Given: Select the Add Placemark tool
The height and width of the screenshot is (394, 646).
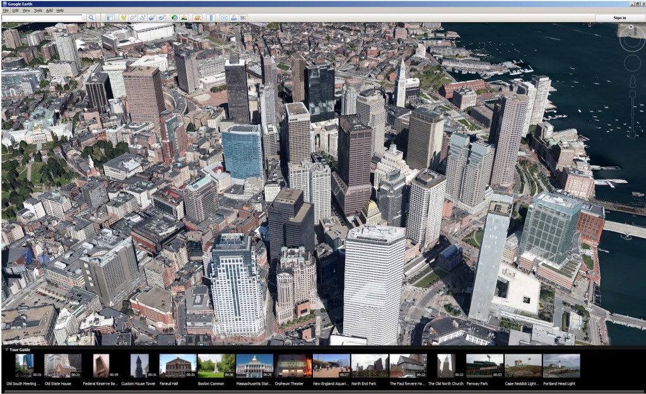Looking at the screenshot, I should click(123, 18).
